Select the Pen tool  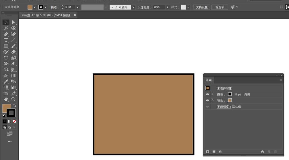(6, 34)
